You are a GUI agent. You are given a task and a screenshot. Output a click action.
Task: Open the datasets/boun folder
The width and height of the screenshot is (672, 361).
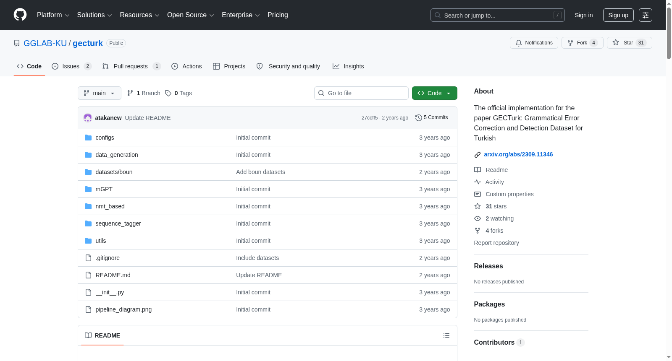[x=114, y=172]
